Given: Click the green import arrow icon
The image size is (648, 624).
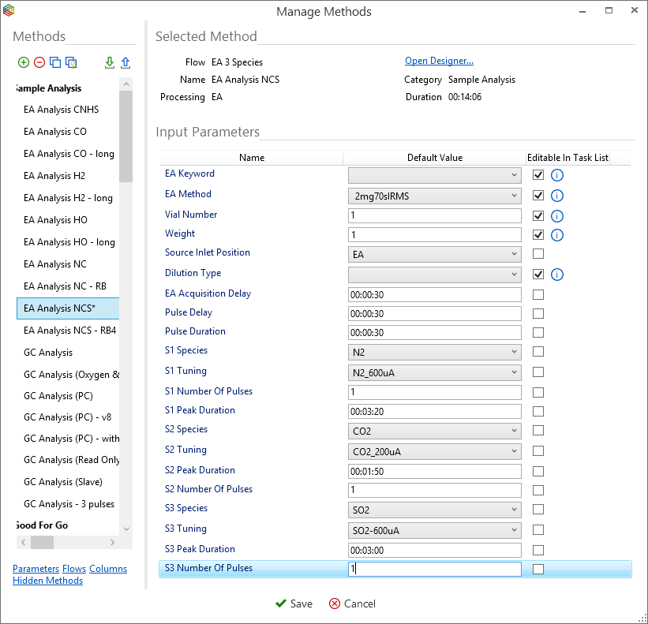Looking at the screenshot, I should click(x=110, y=63).
